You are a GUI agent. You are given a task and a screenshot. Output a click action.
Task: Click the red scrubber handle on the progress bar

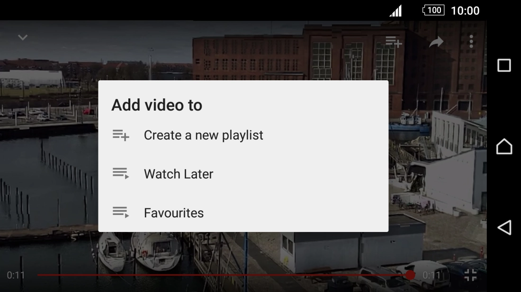tap(410, 275)
